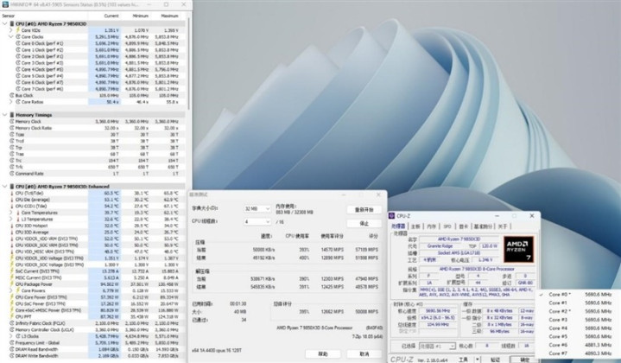Viewport: 621px width, 363px height.
Task: Click the clock icon beside Bus Clock
Action: [12, 96]
